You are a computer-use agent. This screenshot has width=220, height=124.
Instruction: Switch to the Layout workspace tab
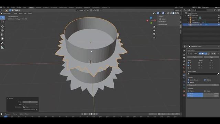click(x=31, y=8)
